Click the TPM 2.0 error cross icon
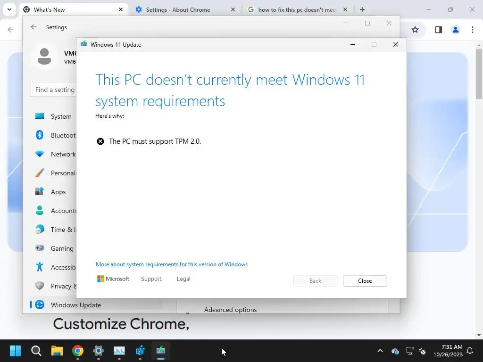Viewport: 483px width, 362px height. pyautogui.click(x=100, y=141)
